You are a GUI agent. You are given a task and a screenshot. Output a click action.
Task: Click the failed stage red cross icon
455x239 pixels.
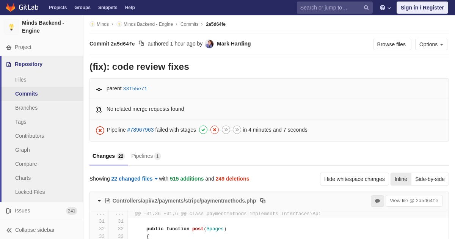215,130
